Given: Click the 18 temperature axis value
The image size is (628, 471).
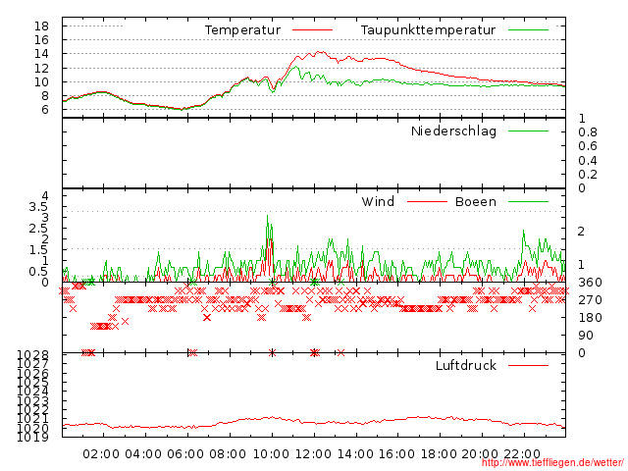Looking at the screenshot, I should (x=41, y=26).
